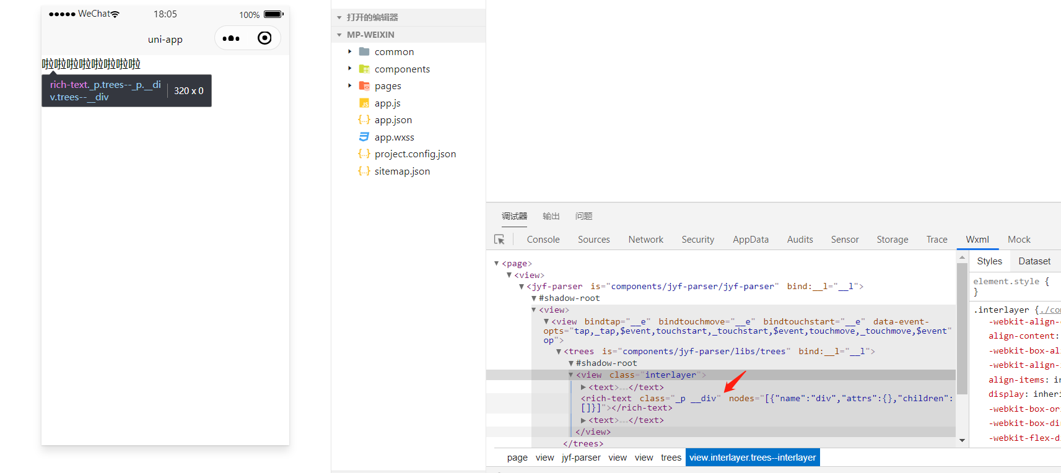Select the Styles pane tab
Screen dimensions: 1061x473
990,261
